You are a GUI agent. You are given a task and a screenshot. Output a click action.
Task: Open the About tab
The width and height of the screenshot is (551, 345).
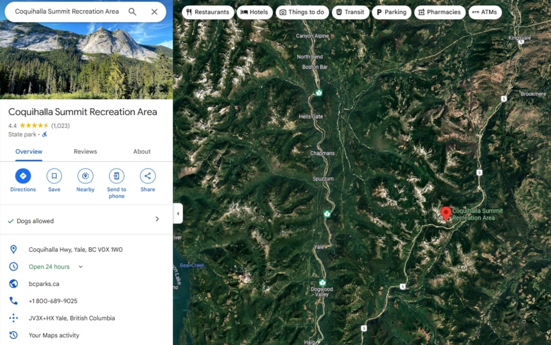pos(142,152)
